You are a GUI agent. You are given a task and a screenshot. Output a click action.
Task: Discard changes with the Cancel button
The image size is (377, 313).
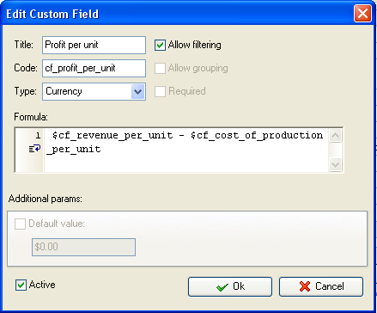pyautogui.click(x=321, y=286)
